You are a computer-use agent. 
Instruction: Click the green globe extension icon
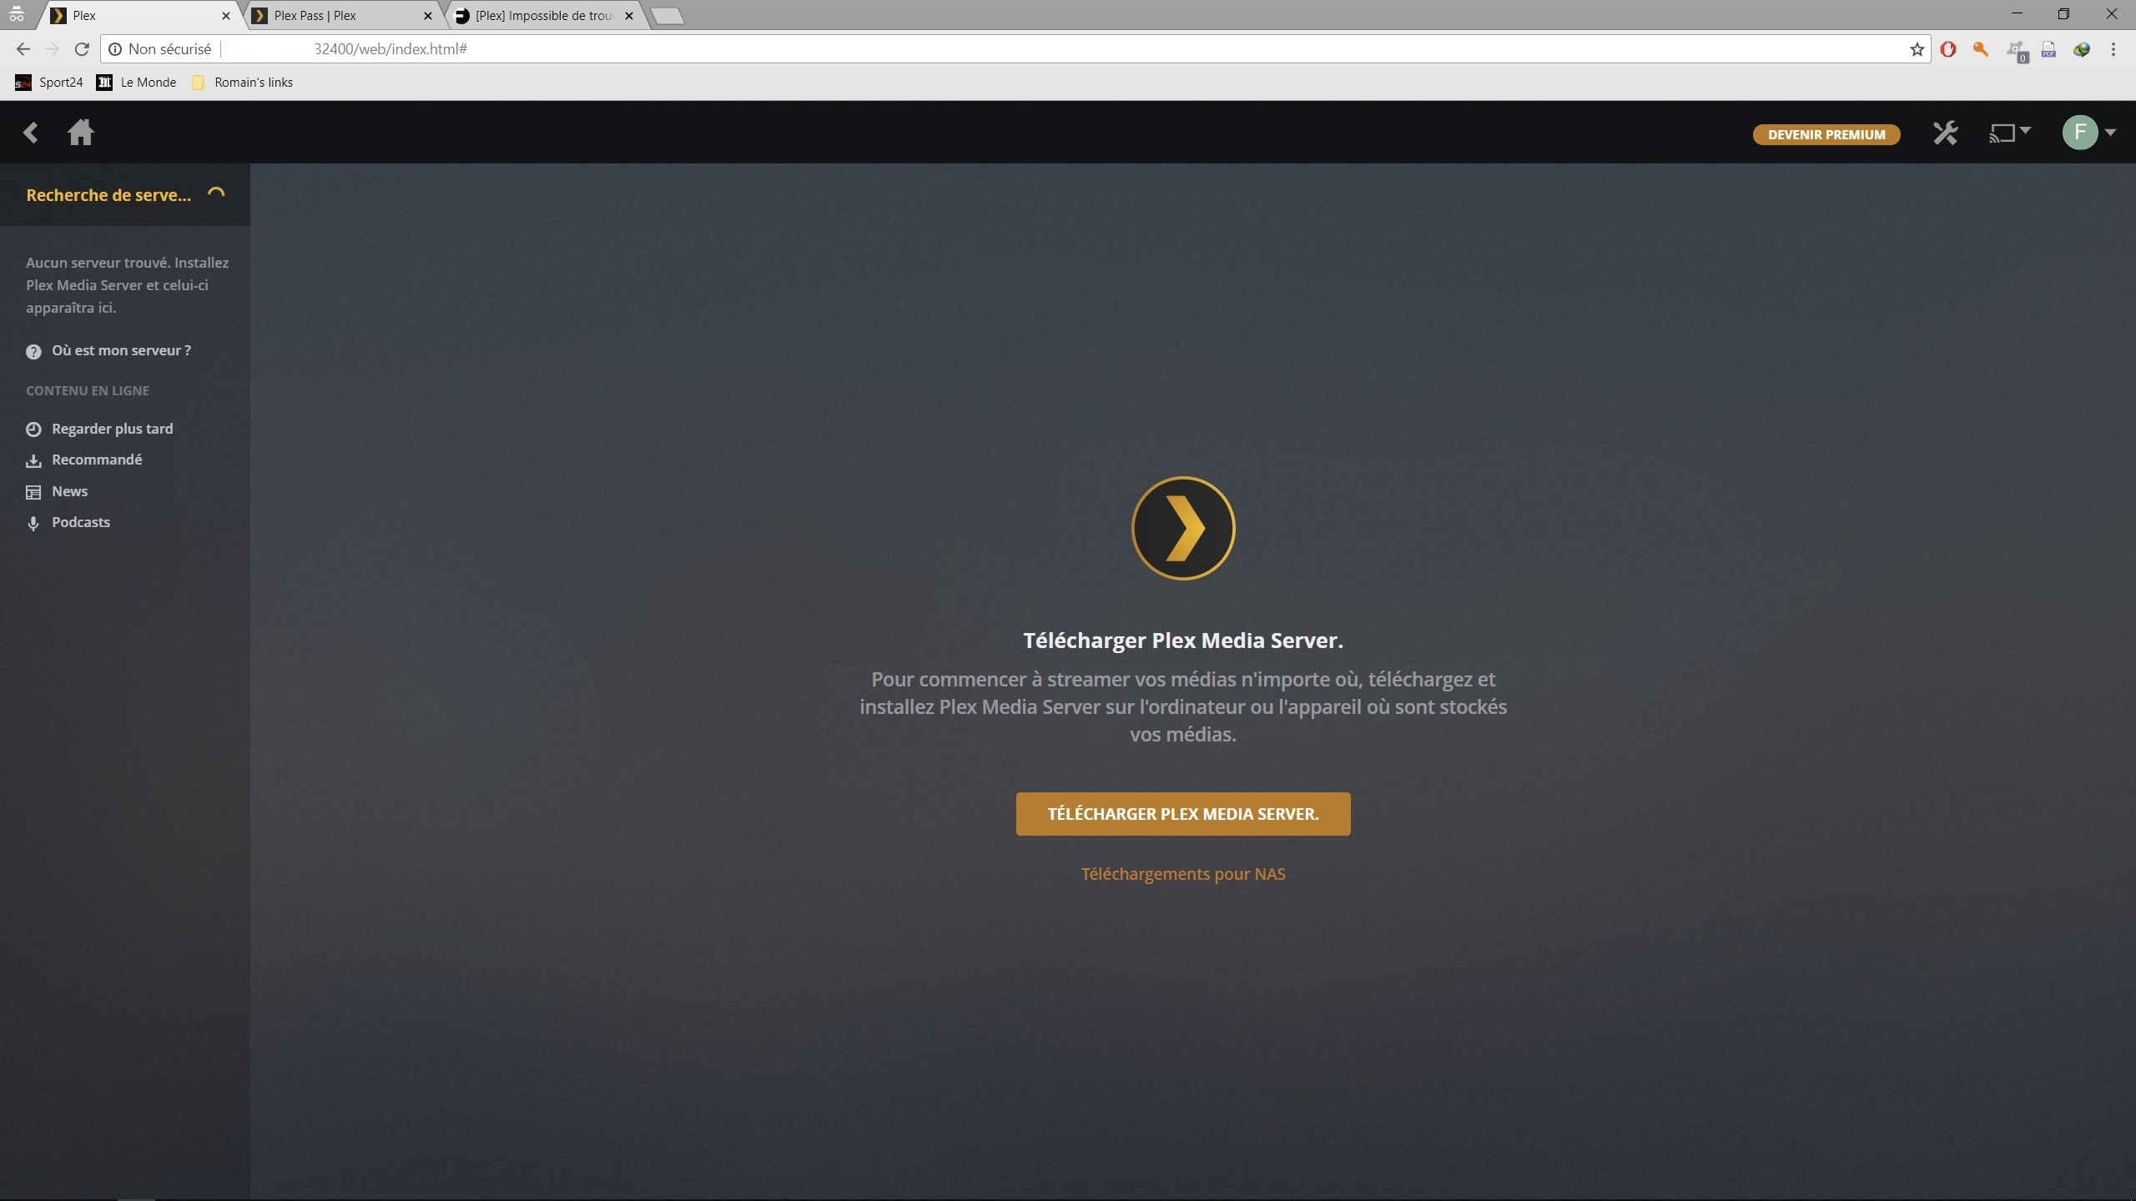(x=2082, y=49)
